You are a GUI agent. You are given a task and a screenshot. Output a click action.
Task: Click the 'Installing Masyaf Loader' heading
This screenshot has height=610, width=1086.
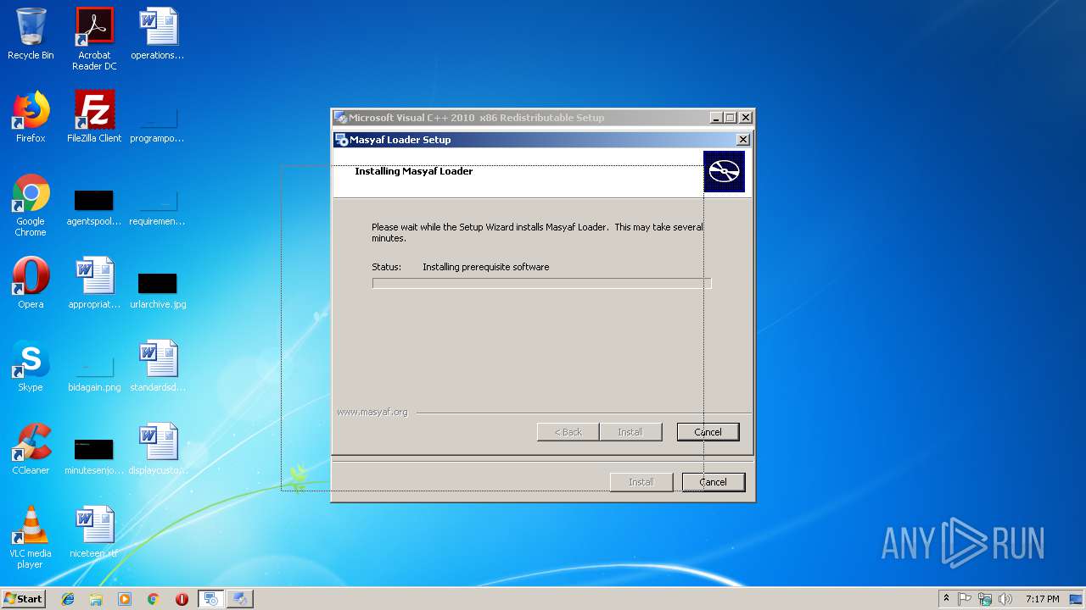pyautogui.click(x=414, y=171)
